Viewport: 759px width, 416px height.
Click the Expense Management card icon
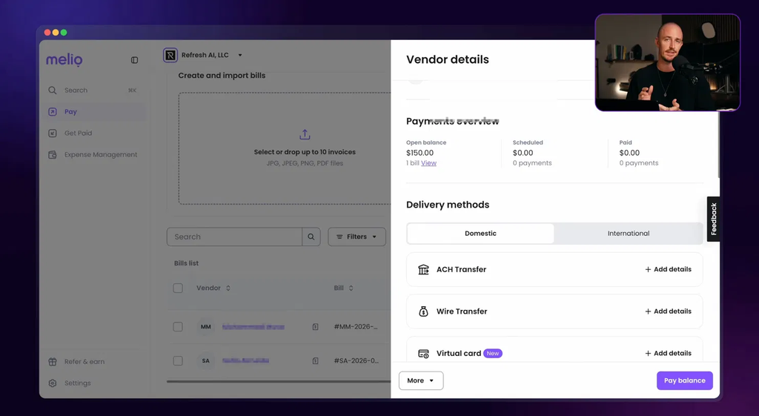(x=53, y=154)
